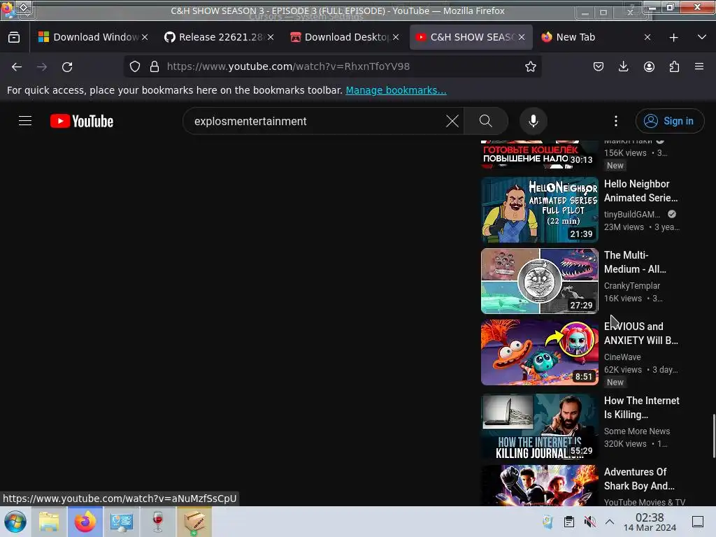This screenshot has height=537, width=716.
Task: Close the Release 22621 tab
Action: pyautogui.click(x=271, y=38)
